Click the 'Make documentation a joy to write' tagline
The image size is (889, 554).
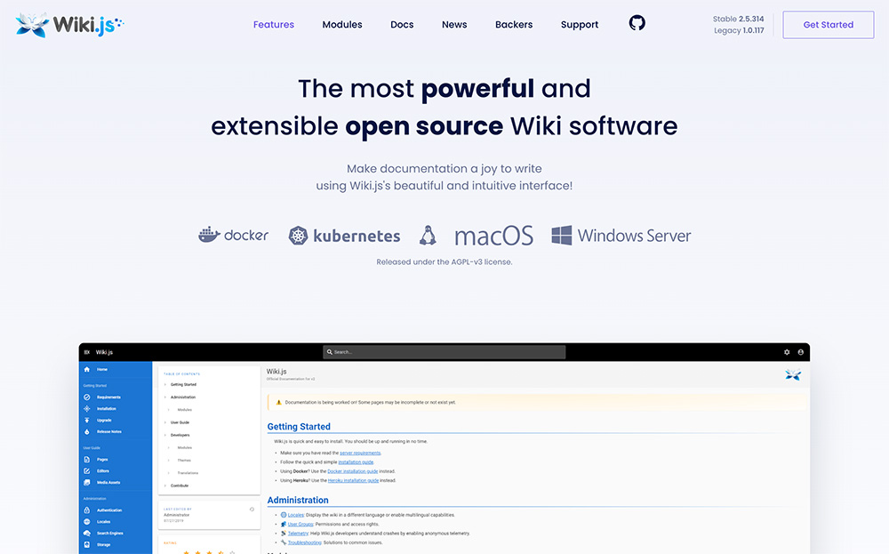[444, 168]
